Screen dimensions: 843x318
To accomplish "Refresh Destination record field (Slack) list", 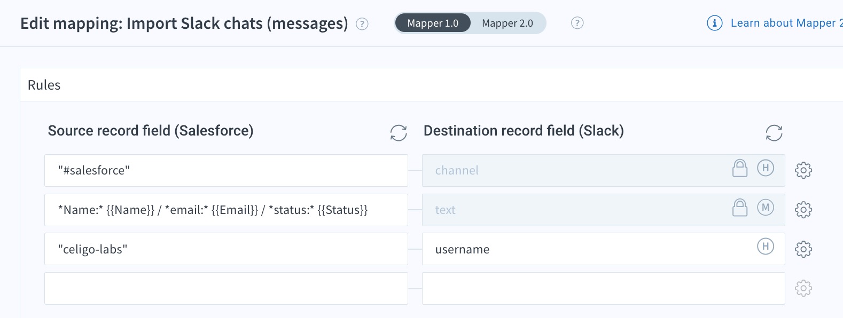I will coord(774,133).
